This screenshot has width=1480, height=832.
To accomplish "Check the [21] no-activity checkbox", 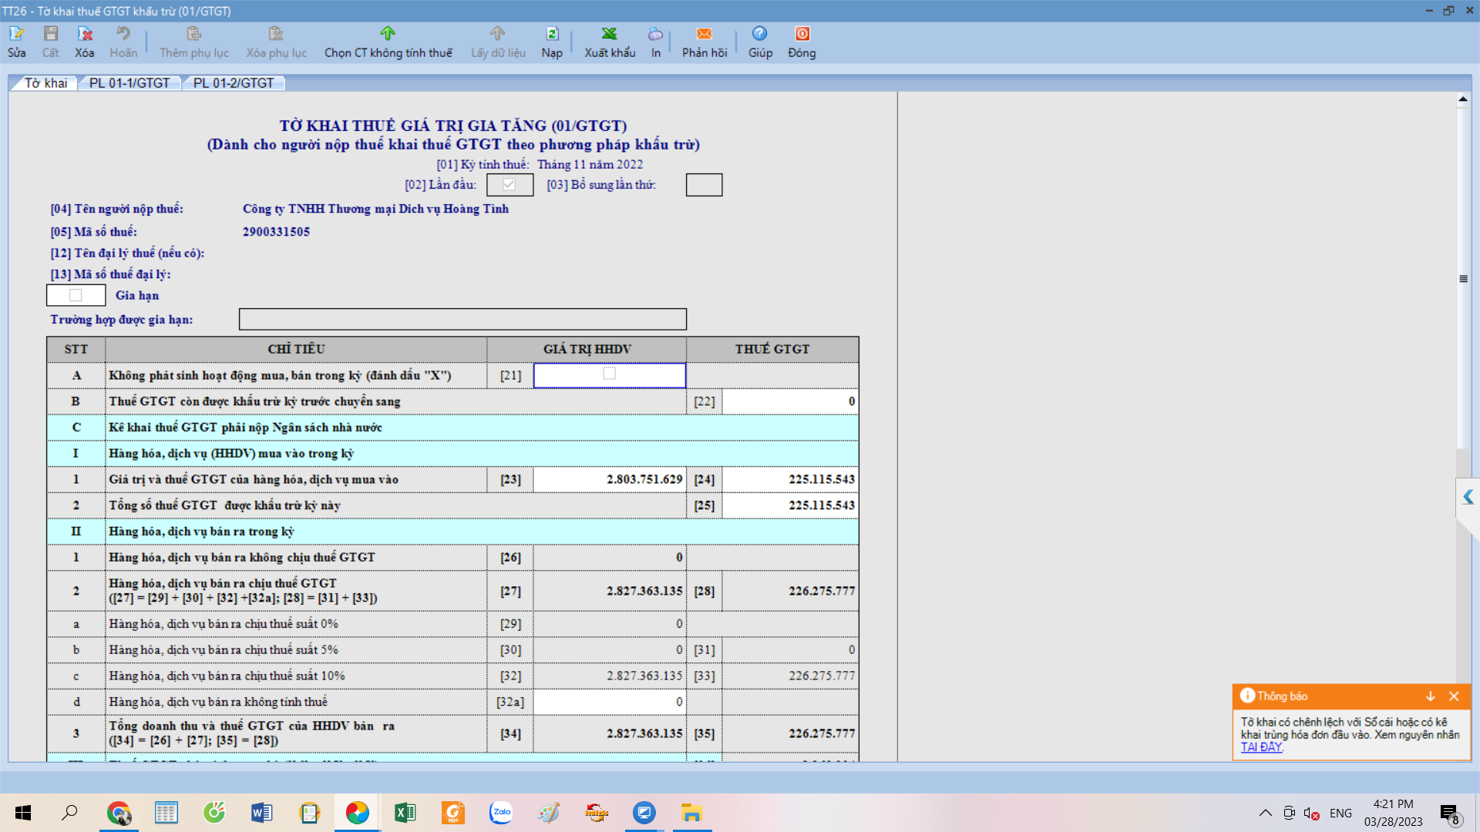I will [609, 374].
